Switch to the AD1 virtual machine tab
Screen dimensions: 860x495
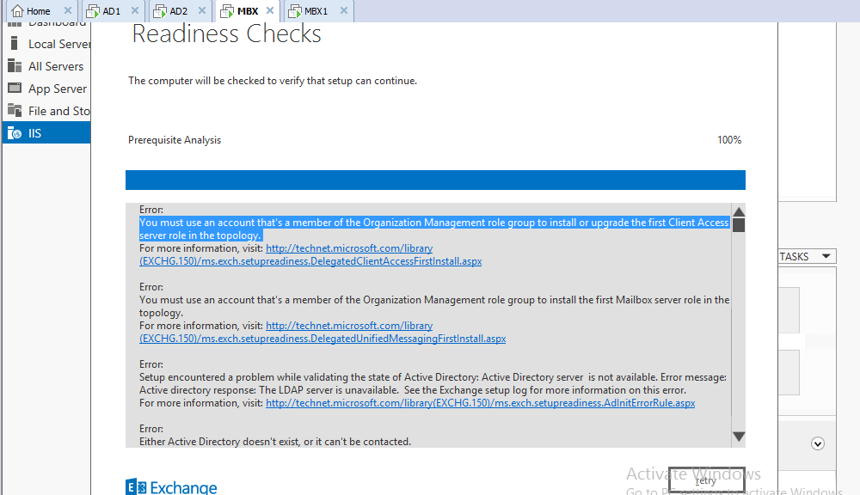click(x=111, y=11)
